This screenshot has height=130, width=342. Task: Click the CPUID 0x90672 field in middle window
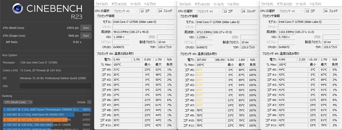click(204, 47)
